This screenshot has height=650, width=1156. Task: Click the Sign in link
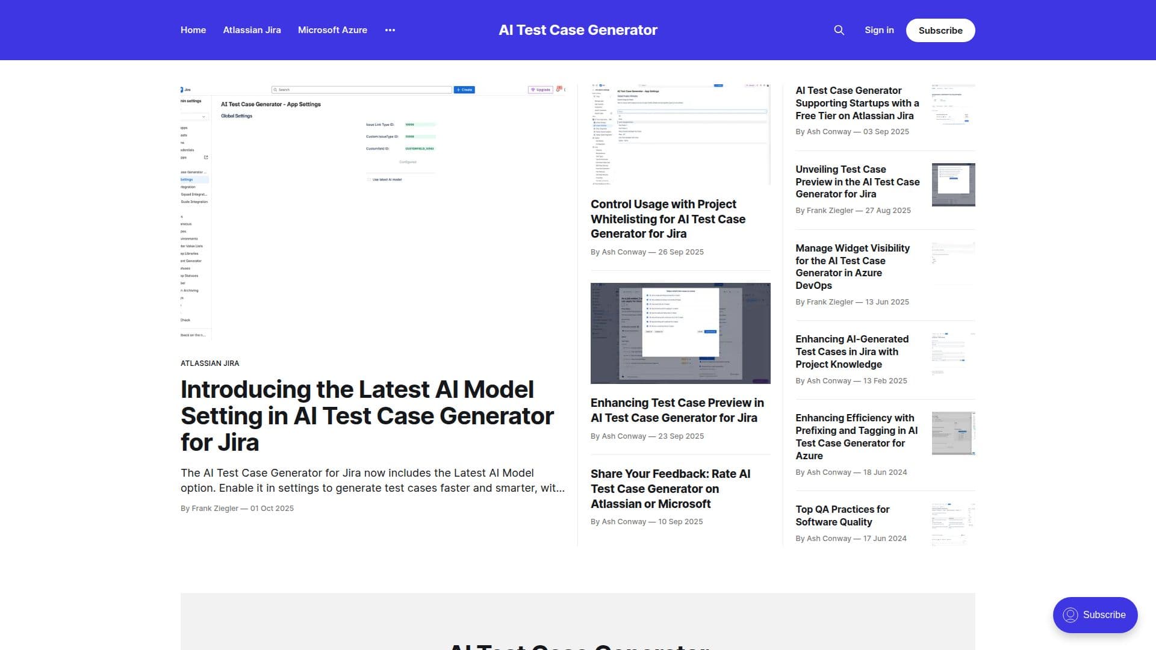click(879, 30)
